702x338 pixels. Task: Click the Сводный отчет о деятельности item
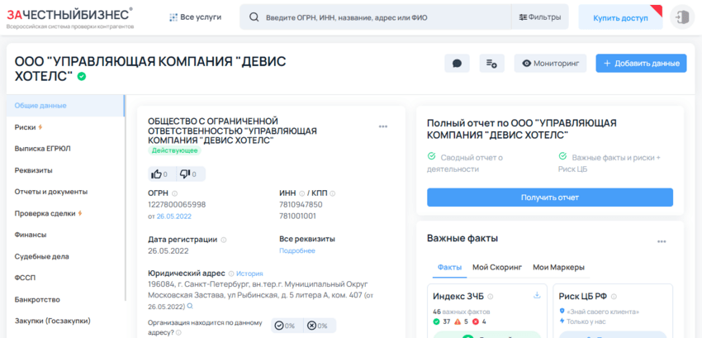[x=465, y=163]
